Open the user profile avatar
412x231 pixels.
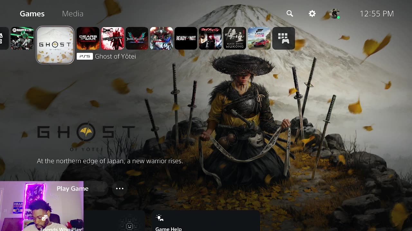tap(335, 13)
